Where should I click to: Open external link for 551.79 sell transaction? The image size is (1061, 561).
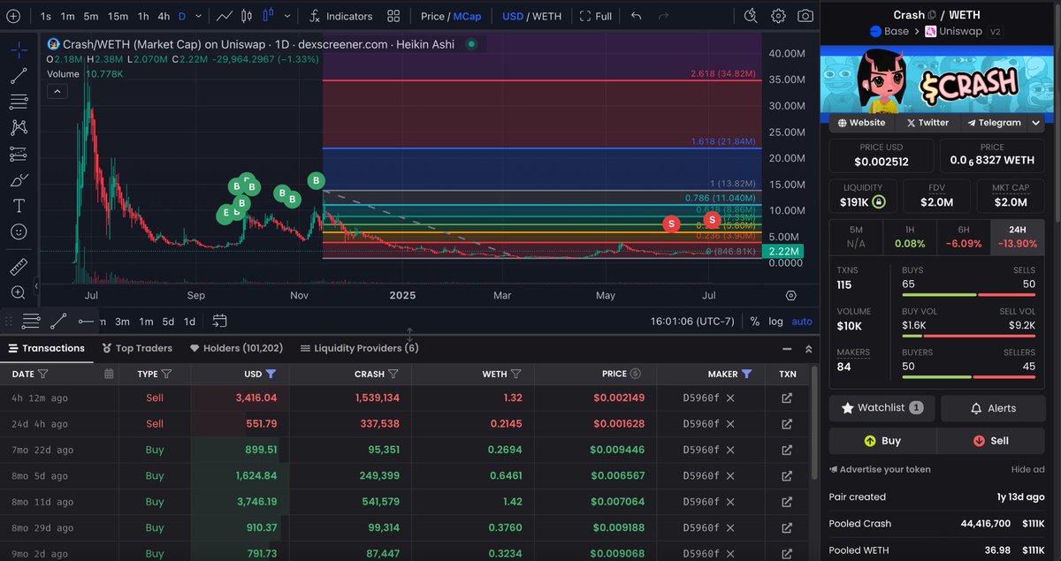tap(787, 424)
